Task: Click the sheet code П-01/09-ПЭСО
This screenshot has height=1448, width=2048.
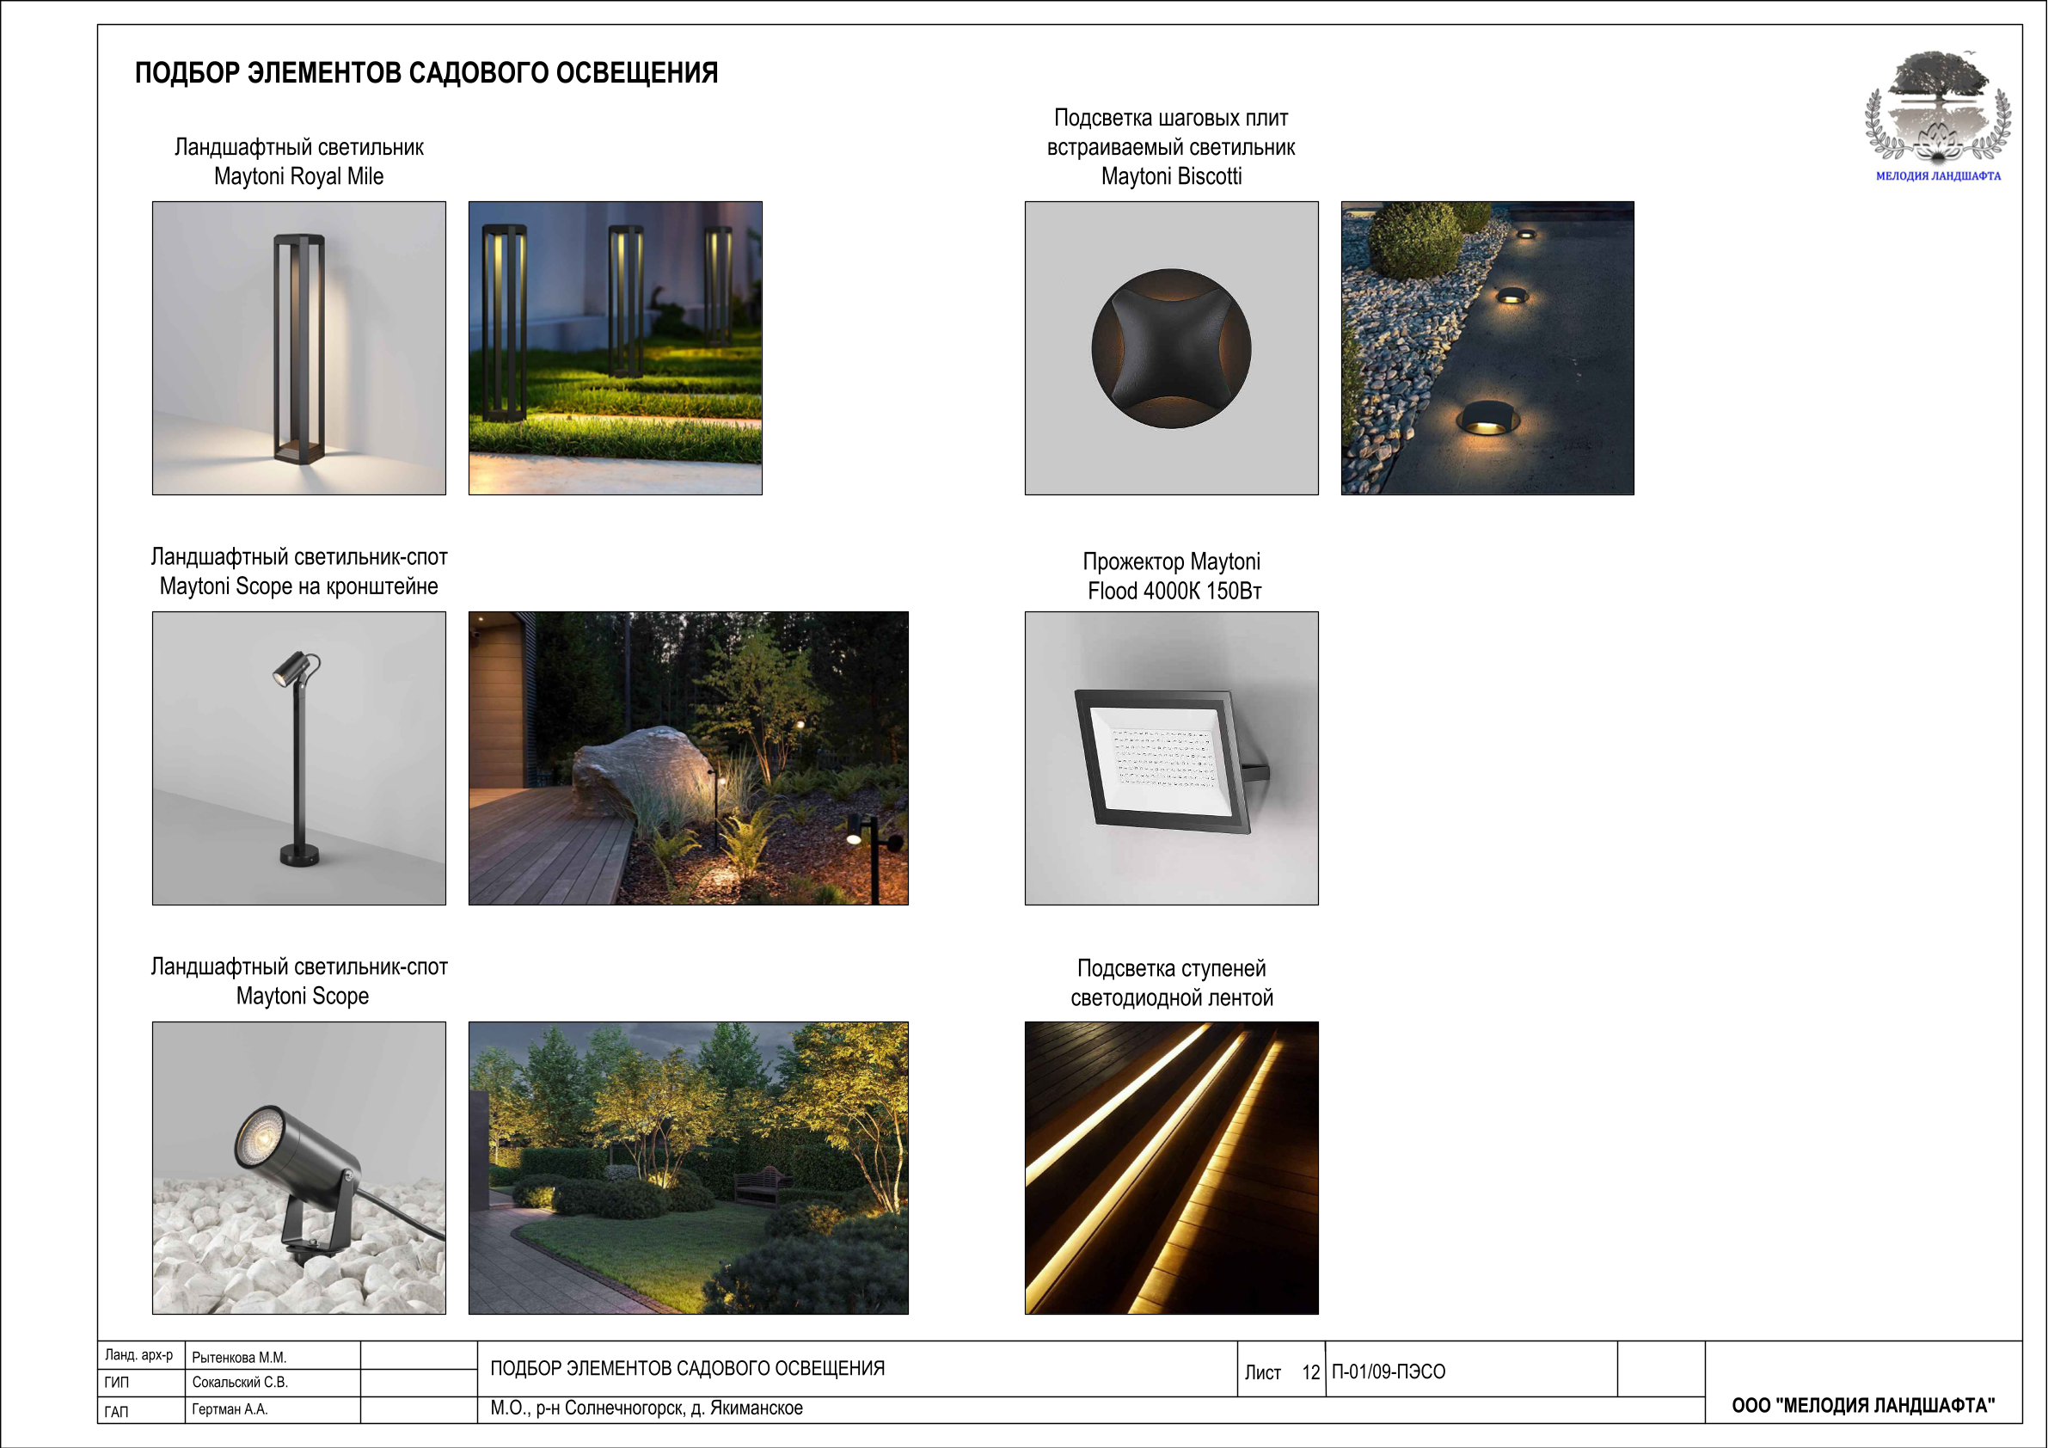Action: [1388, 1371]
